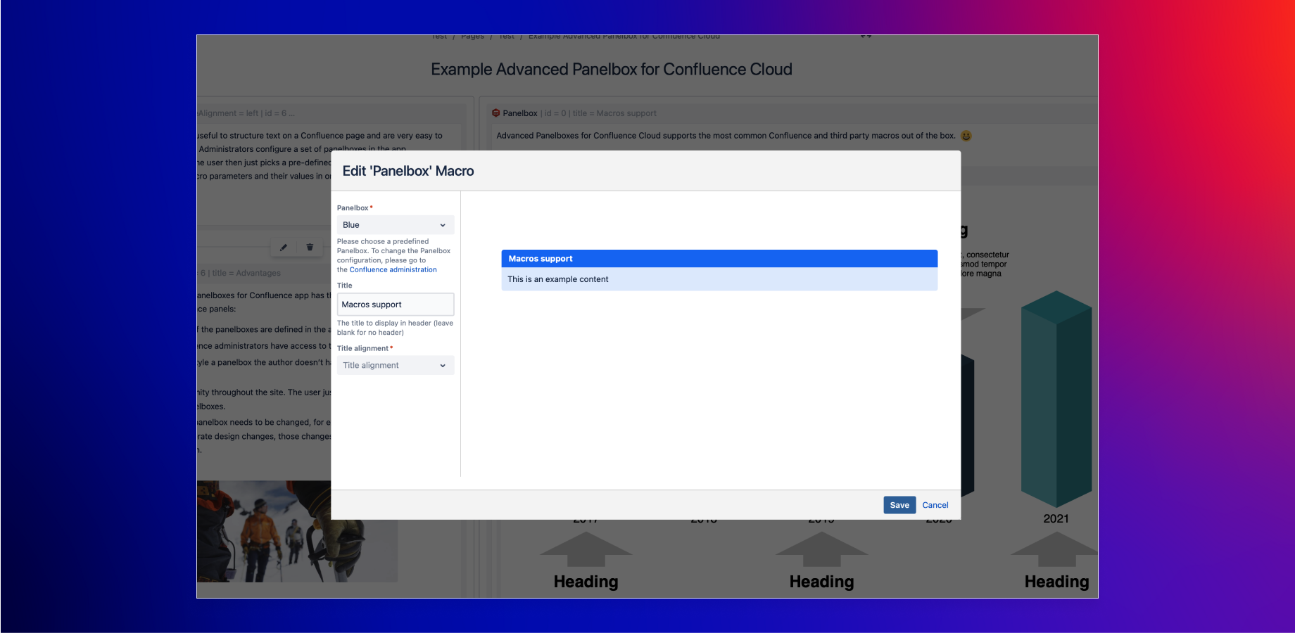
Task: Click the Example Advanced Panelbox page title
Action: pos(611,69)
